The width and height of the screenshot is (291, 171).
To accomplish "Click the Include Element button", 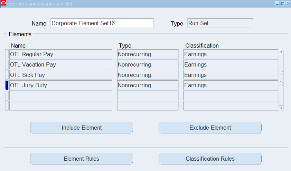I will (82, 128).
